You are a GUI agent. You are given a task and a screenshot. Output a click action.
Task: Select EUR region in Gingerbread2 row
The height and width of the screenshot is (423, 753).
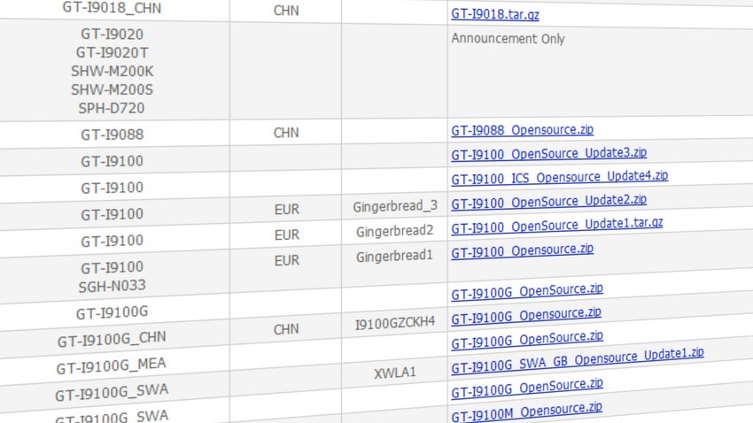287,235
